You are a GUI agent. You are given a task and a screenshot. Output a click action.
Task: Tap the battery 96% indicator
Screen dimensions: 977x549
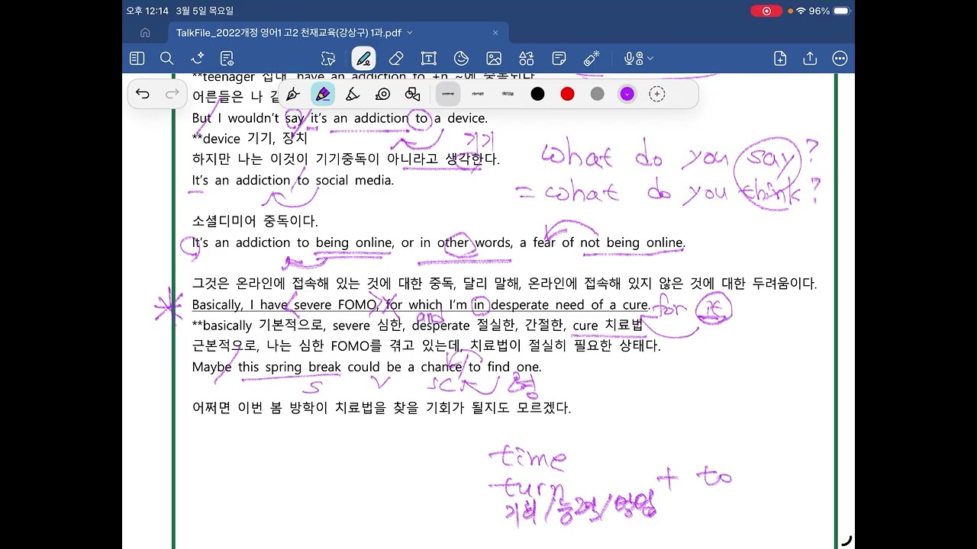click(x=830, y=11)
